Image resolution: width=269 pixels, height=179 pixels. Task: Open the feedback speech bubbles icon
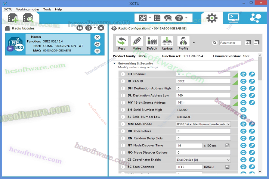168,18
